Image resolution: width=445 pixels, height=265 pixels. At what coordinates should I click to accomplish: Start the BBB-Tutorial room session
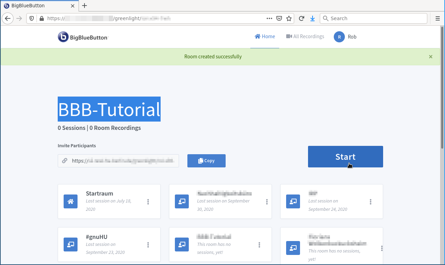pyautogui.click(x=346, y=157)
